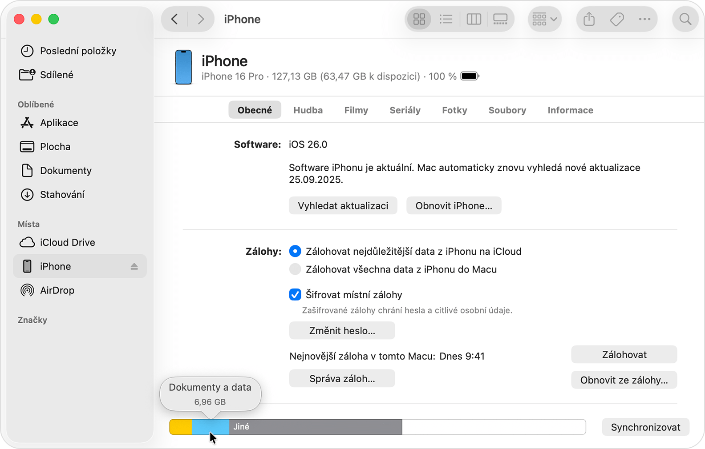This screenshot has width=705, height=449.
Task: Click the Místa sidebar section header
Action: (x=29, y=224)
